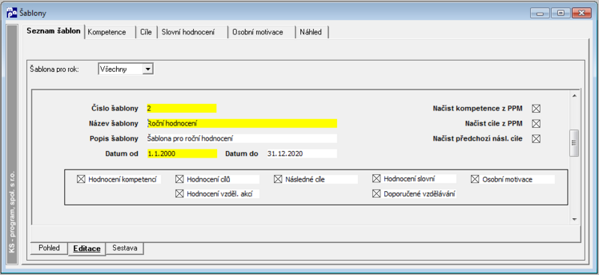
Task: Toggle Doporučené vzdělávání checkbox
Action: (x=377, y=194)
